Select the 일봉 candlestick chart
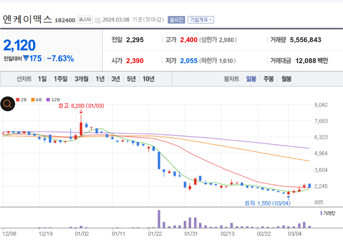Screen dimensions: 343x243 (251, 79)
